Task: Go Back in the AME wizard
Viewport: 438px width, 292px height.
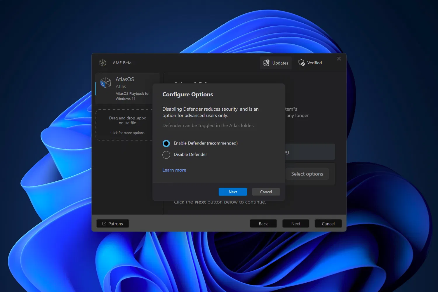Action: tap(263, 224)
